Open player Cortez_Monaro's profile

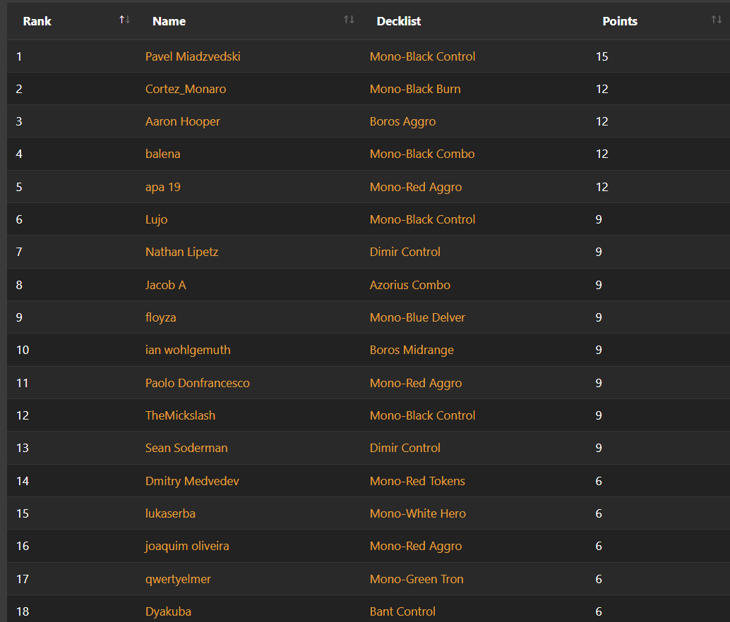pos(185,90)
